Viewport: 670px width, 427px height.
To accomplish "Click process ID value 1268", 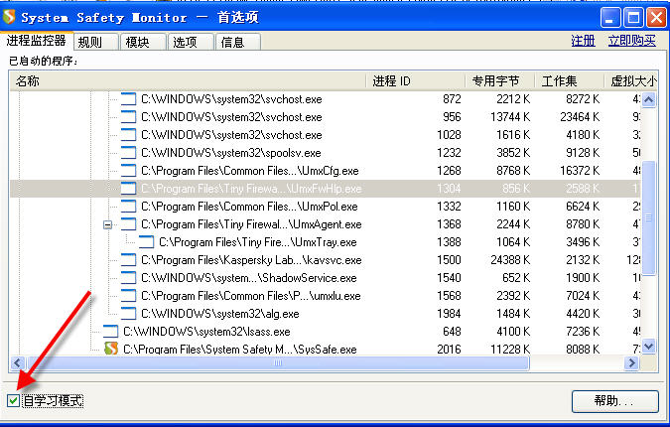I will coord(449,171).
